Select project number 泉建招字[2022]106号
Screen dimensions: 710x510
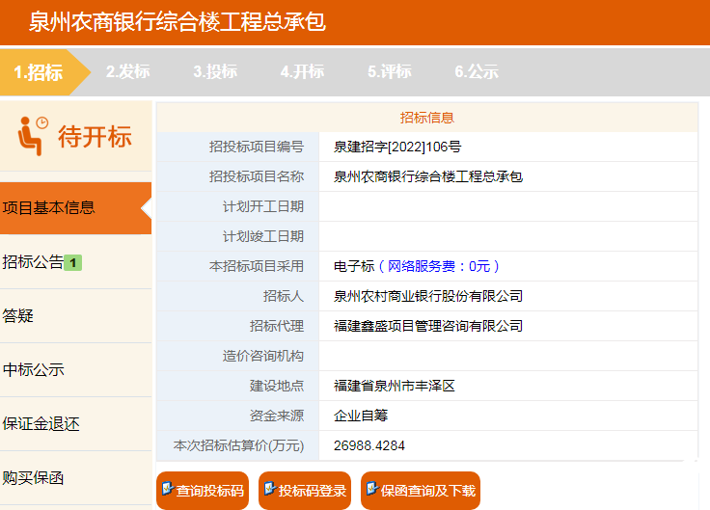[397, 147]
